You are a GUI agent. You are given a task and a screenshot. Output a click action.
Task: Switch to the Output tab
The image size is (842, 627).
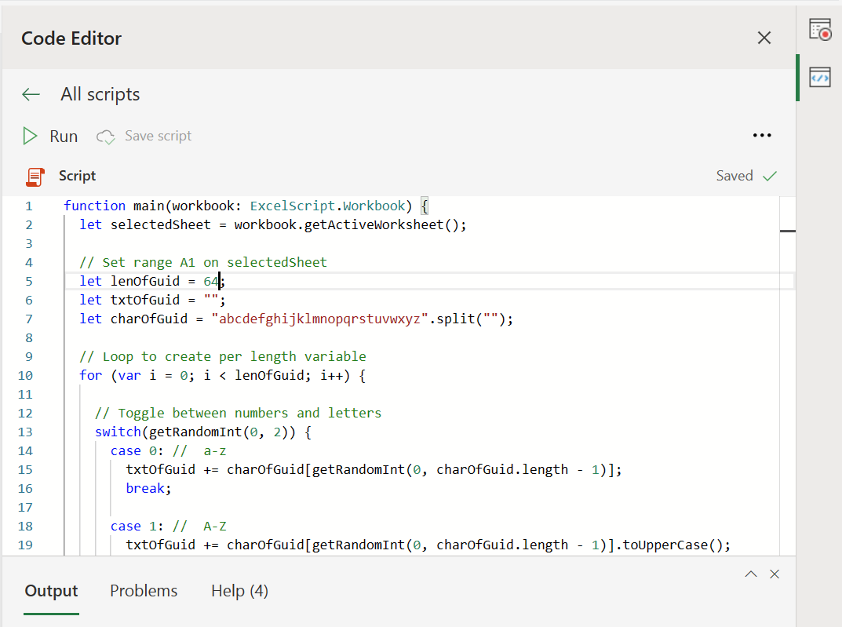[x=52, y=591]
